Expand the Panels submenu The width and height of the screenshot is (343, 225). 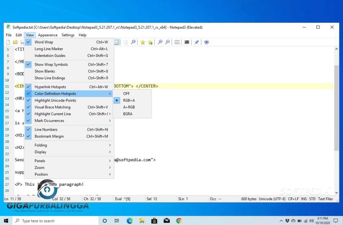(x=40, y=161)
